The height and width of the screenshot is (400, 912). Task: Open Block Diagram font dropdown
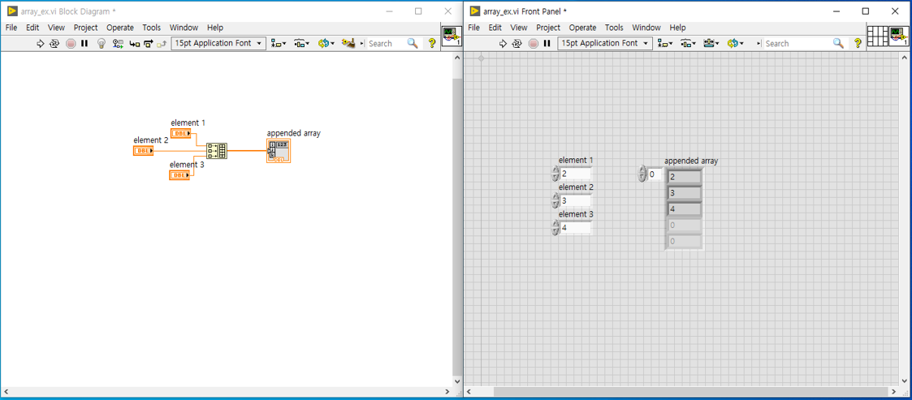[218, 43]
